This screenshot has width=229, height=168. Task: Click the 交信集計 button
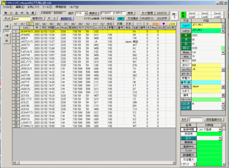[x=133, y=19]
